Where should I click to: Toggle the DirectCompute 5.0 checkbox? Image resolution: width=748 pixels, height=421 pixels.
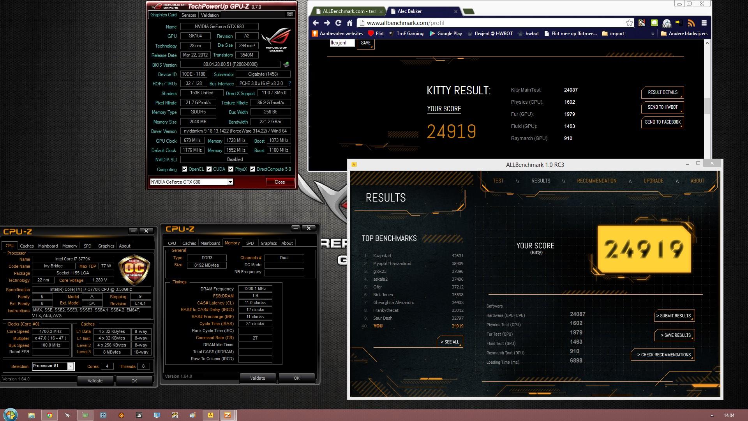(x=252, y=169)
